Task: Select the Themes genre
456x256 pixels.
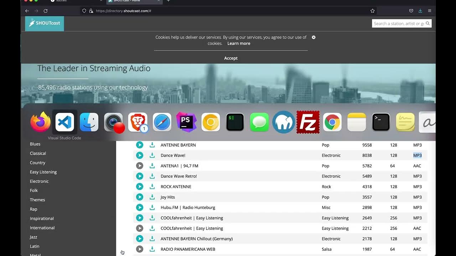Action: click(x=37, y=200)
